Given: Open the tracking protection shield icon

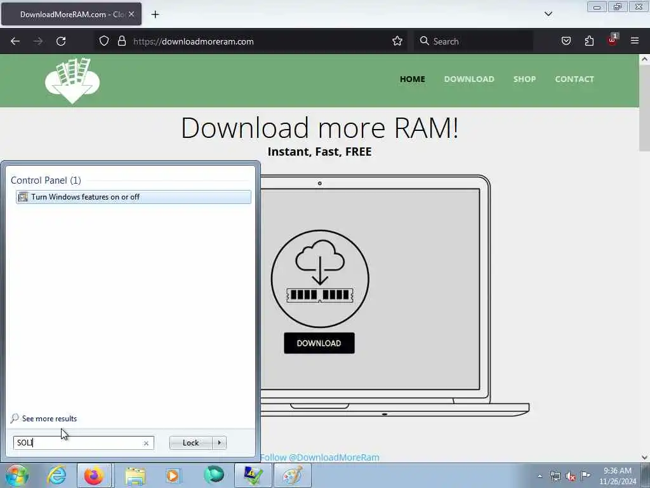Looking at the screenshot, I should (104, 41).
